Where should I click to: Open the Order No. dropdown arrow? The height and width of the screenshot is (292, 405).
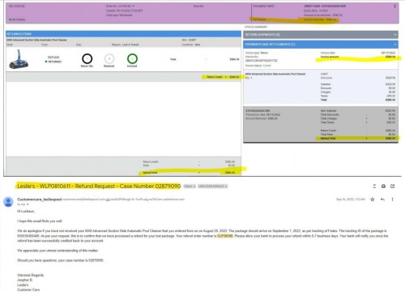[x=134, y=6]
